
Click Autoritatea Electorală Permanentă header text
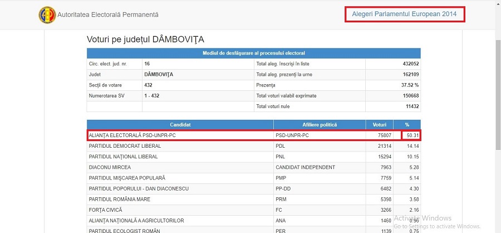tap(108, 14)
